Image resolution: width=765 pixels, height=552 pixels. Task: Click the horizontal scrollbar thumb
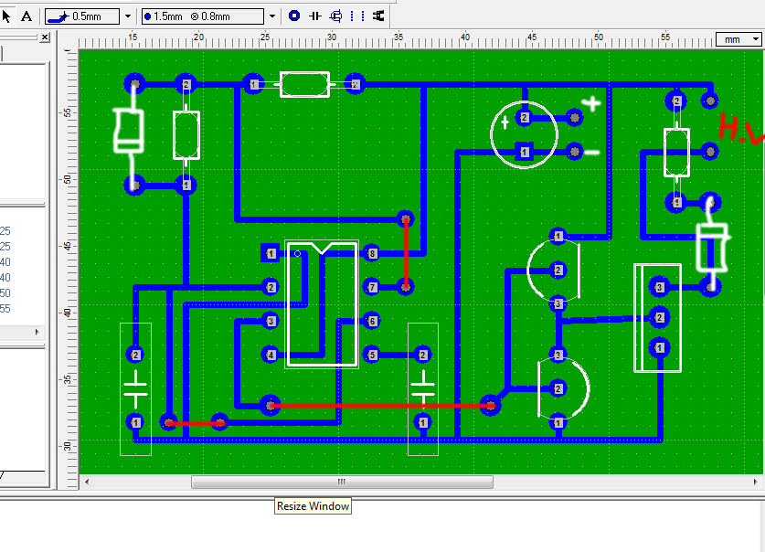pyautogui.click(x=342, y=482)
